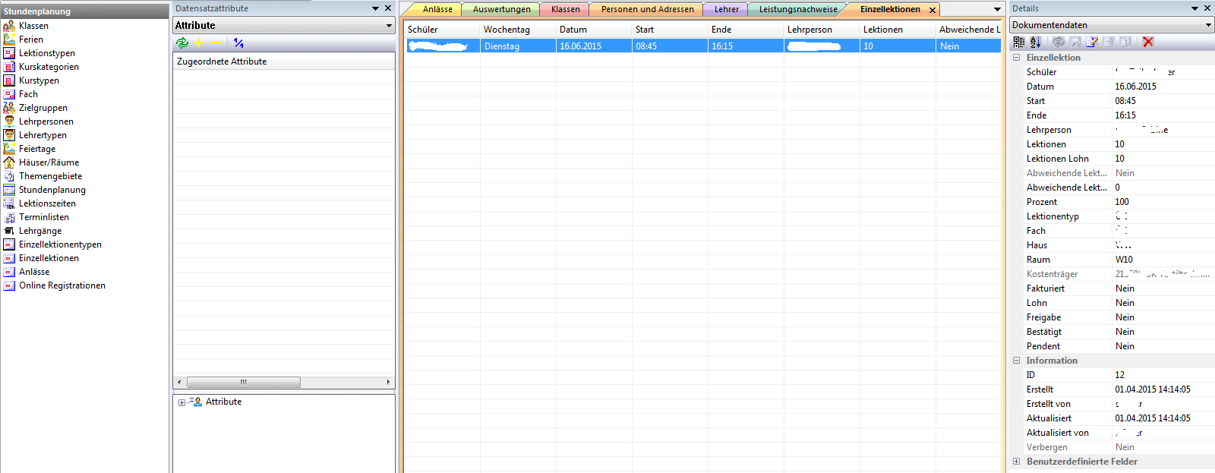This screenshot has width=1215, height=473.
Task: Expand the Benutzerdefinierte Felder group
Action: [1017, 462]
